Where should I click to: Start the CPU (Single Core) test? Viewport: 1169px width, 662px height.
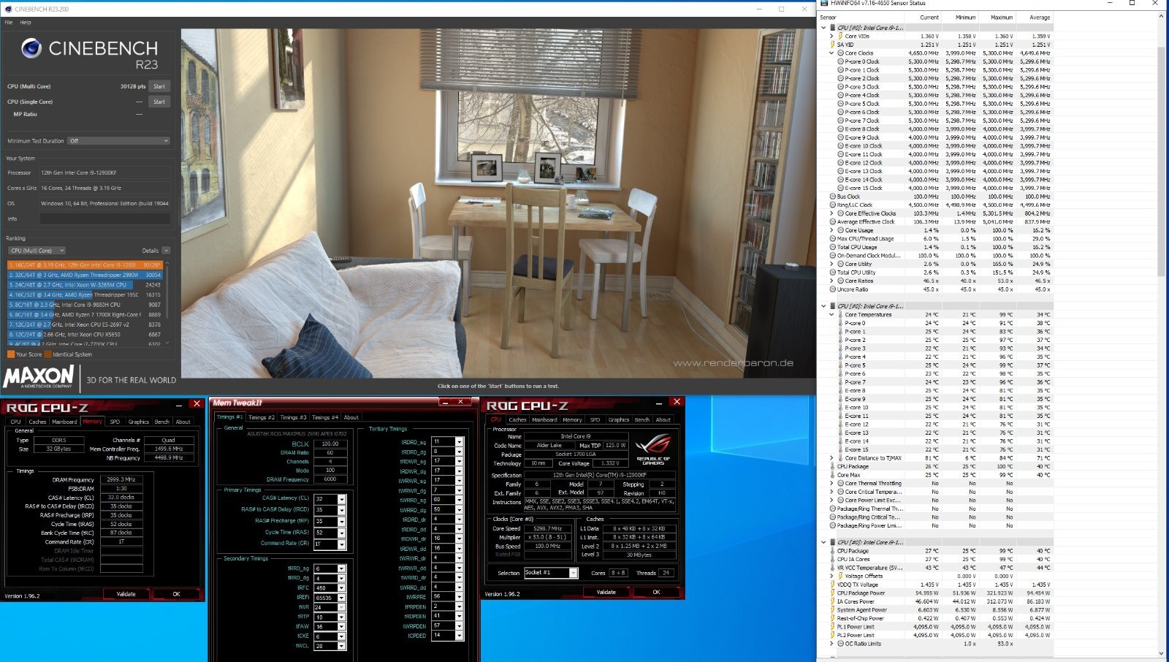[x=159, y=102]
